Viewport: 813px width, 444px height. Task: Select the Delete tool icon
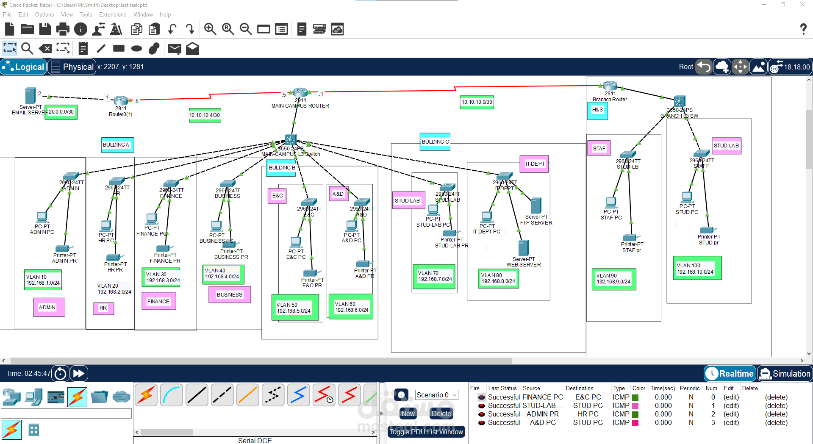click(45, 49)
